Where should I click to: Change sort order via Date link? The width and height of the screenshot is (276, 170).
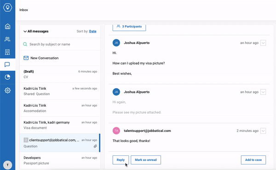coord(92,31)
